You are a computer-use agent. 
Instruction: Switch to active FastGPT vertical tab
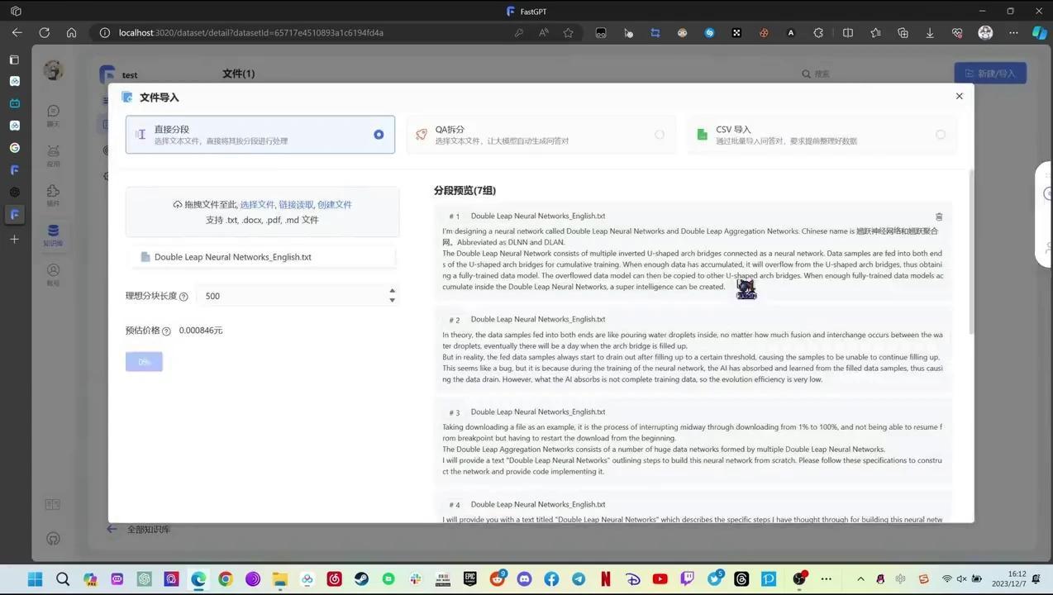[14, 214]
